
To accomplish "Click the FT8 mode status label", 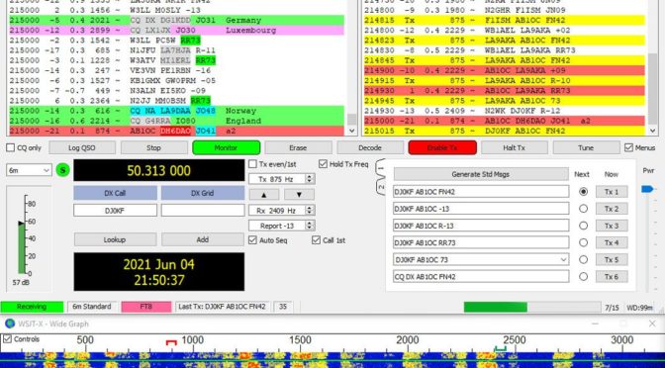I will (146, 307).
